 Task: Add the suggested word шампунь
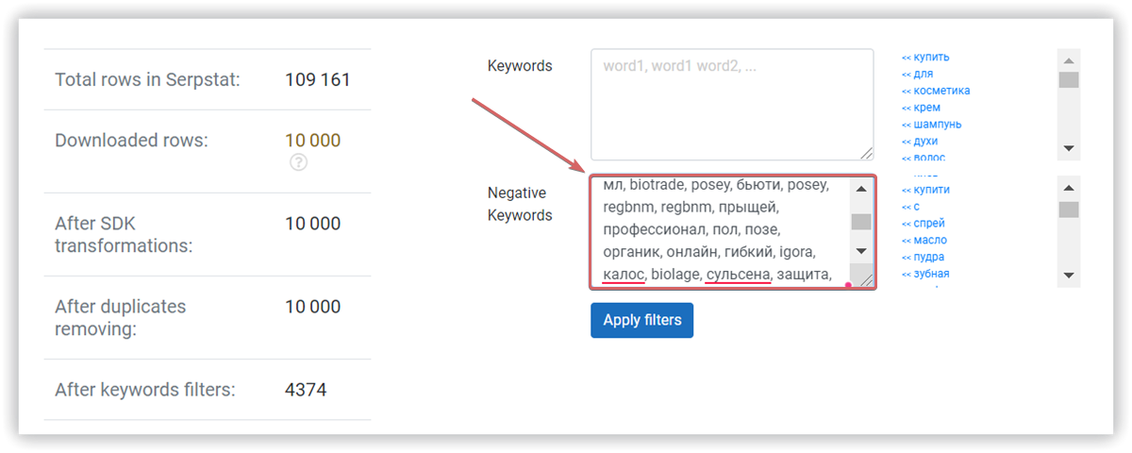932,125
